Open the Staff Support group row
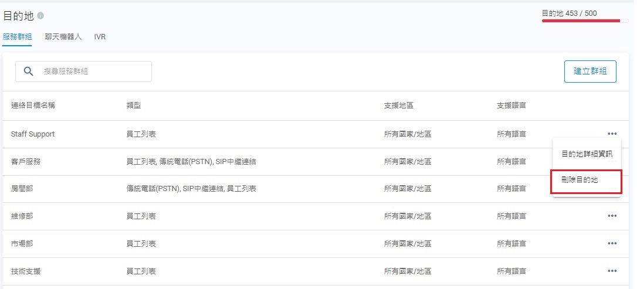The width and height of the screenshot is (637, 289). click(x=33, y=134)
